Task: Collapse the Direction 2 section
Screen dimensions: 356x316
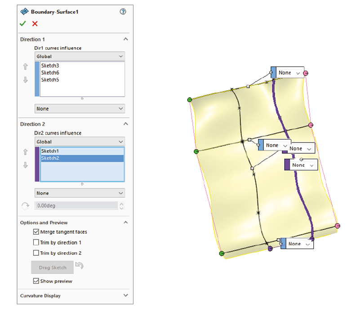Action: [x=125, y=124]
